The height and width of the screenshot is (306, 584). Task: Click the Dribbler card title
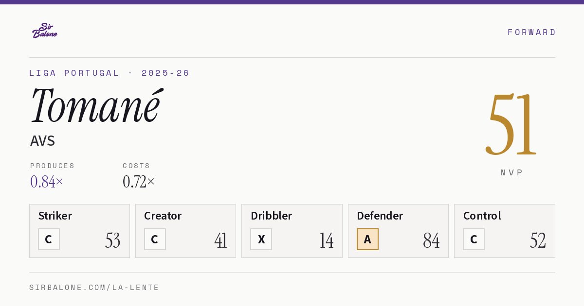click(272, 216)
